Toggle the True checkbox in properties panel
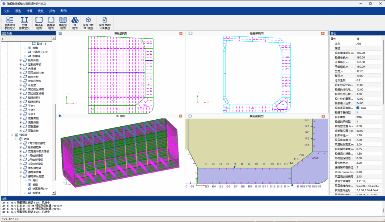 358,108
